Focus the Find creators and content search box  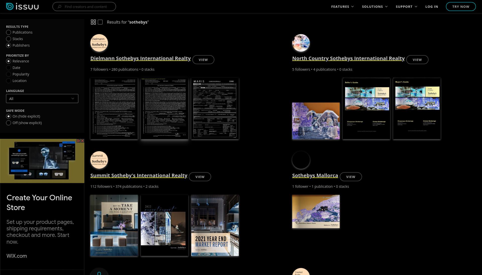pos(84,7)
